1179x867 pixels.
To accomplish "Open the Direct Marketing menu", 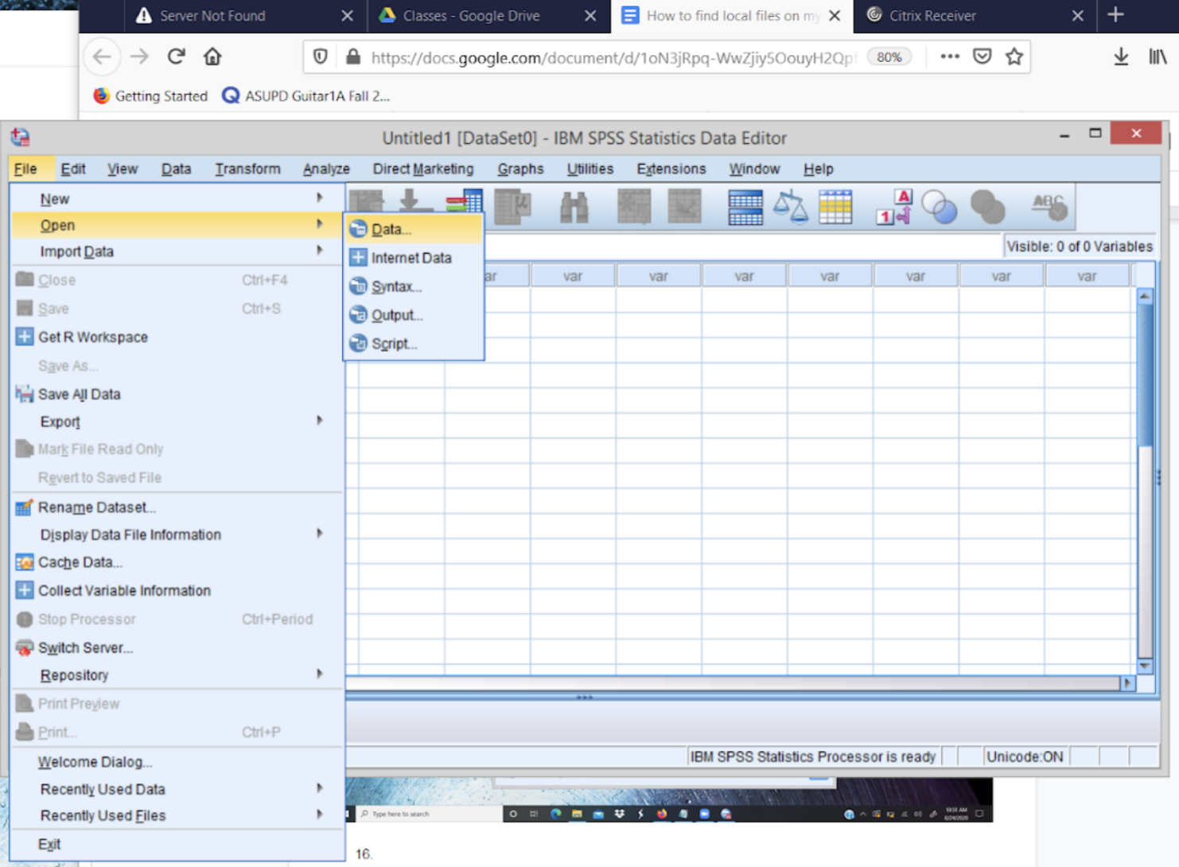I will coord(422,169).
